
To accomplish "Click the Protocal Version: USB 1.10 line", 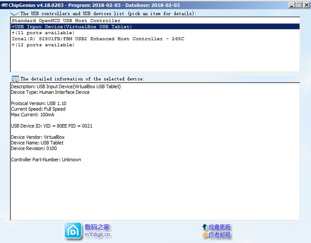I will (x=39, y=103).
